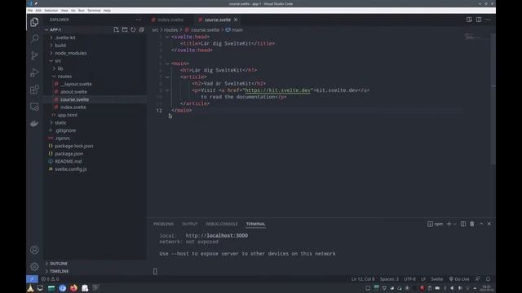Change the Spaces: 3 indentation setting

point(389,279)
